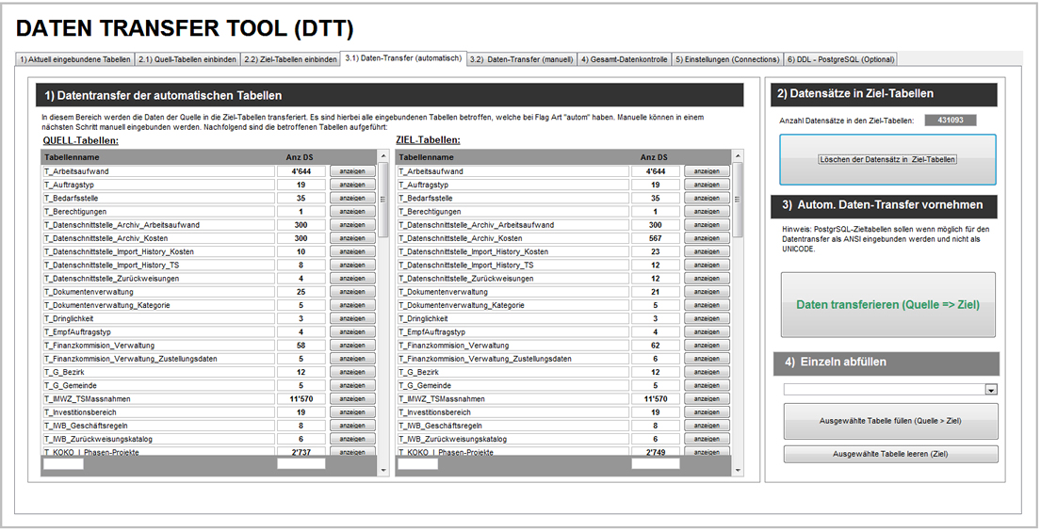The width and height of the screenshot is (1041, 532).
Task: Show T_Arbeitsaufwand in the Quell-Tabellen list
Action: click(x=352, y=171)
